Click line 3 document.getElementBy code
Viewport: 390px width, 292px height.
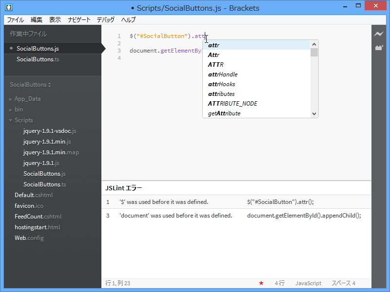166,51
